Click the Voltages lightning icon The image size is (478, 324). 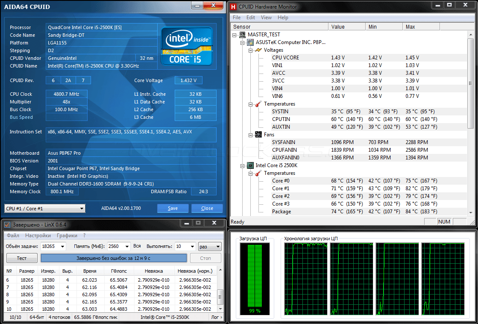[258, 50]
